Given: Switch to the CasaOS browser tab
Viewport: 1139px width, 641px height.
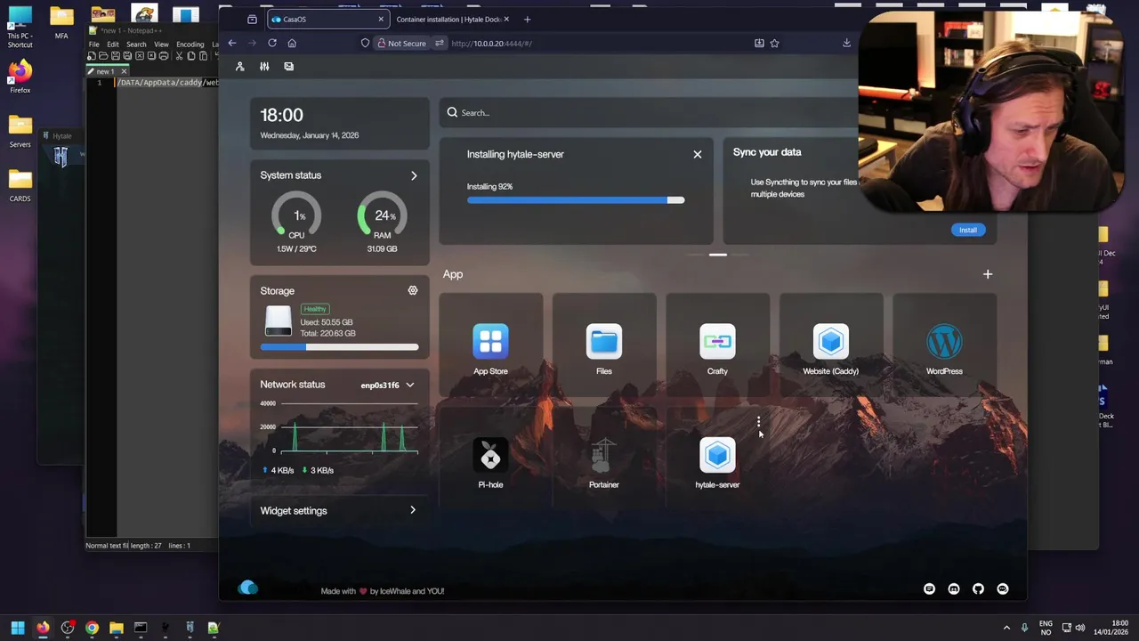Looking at the screenshot, I should 327,19.
